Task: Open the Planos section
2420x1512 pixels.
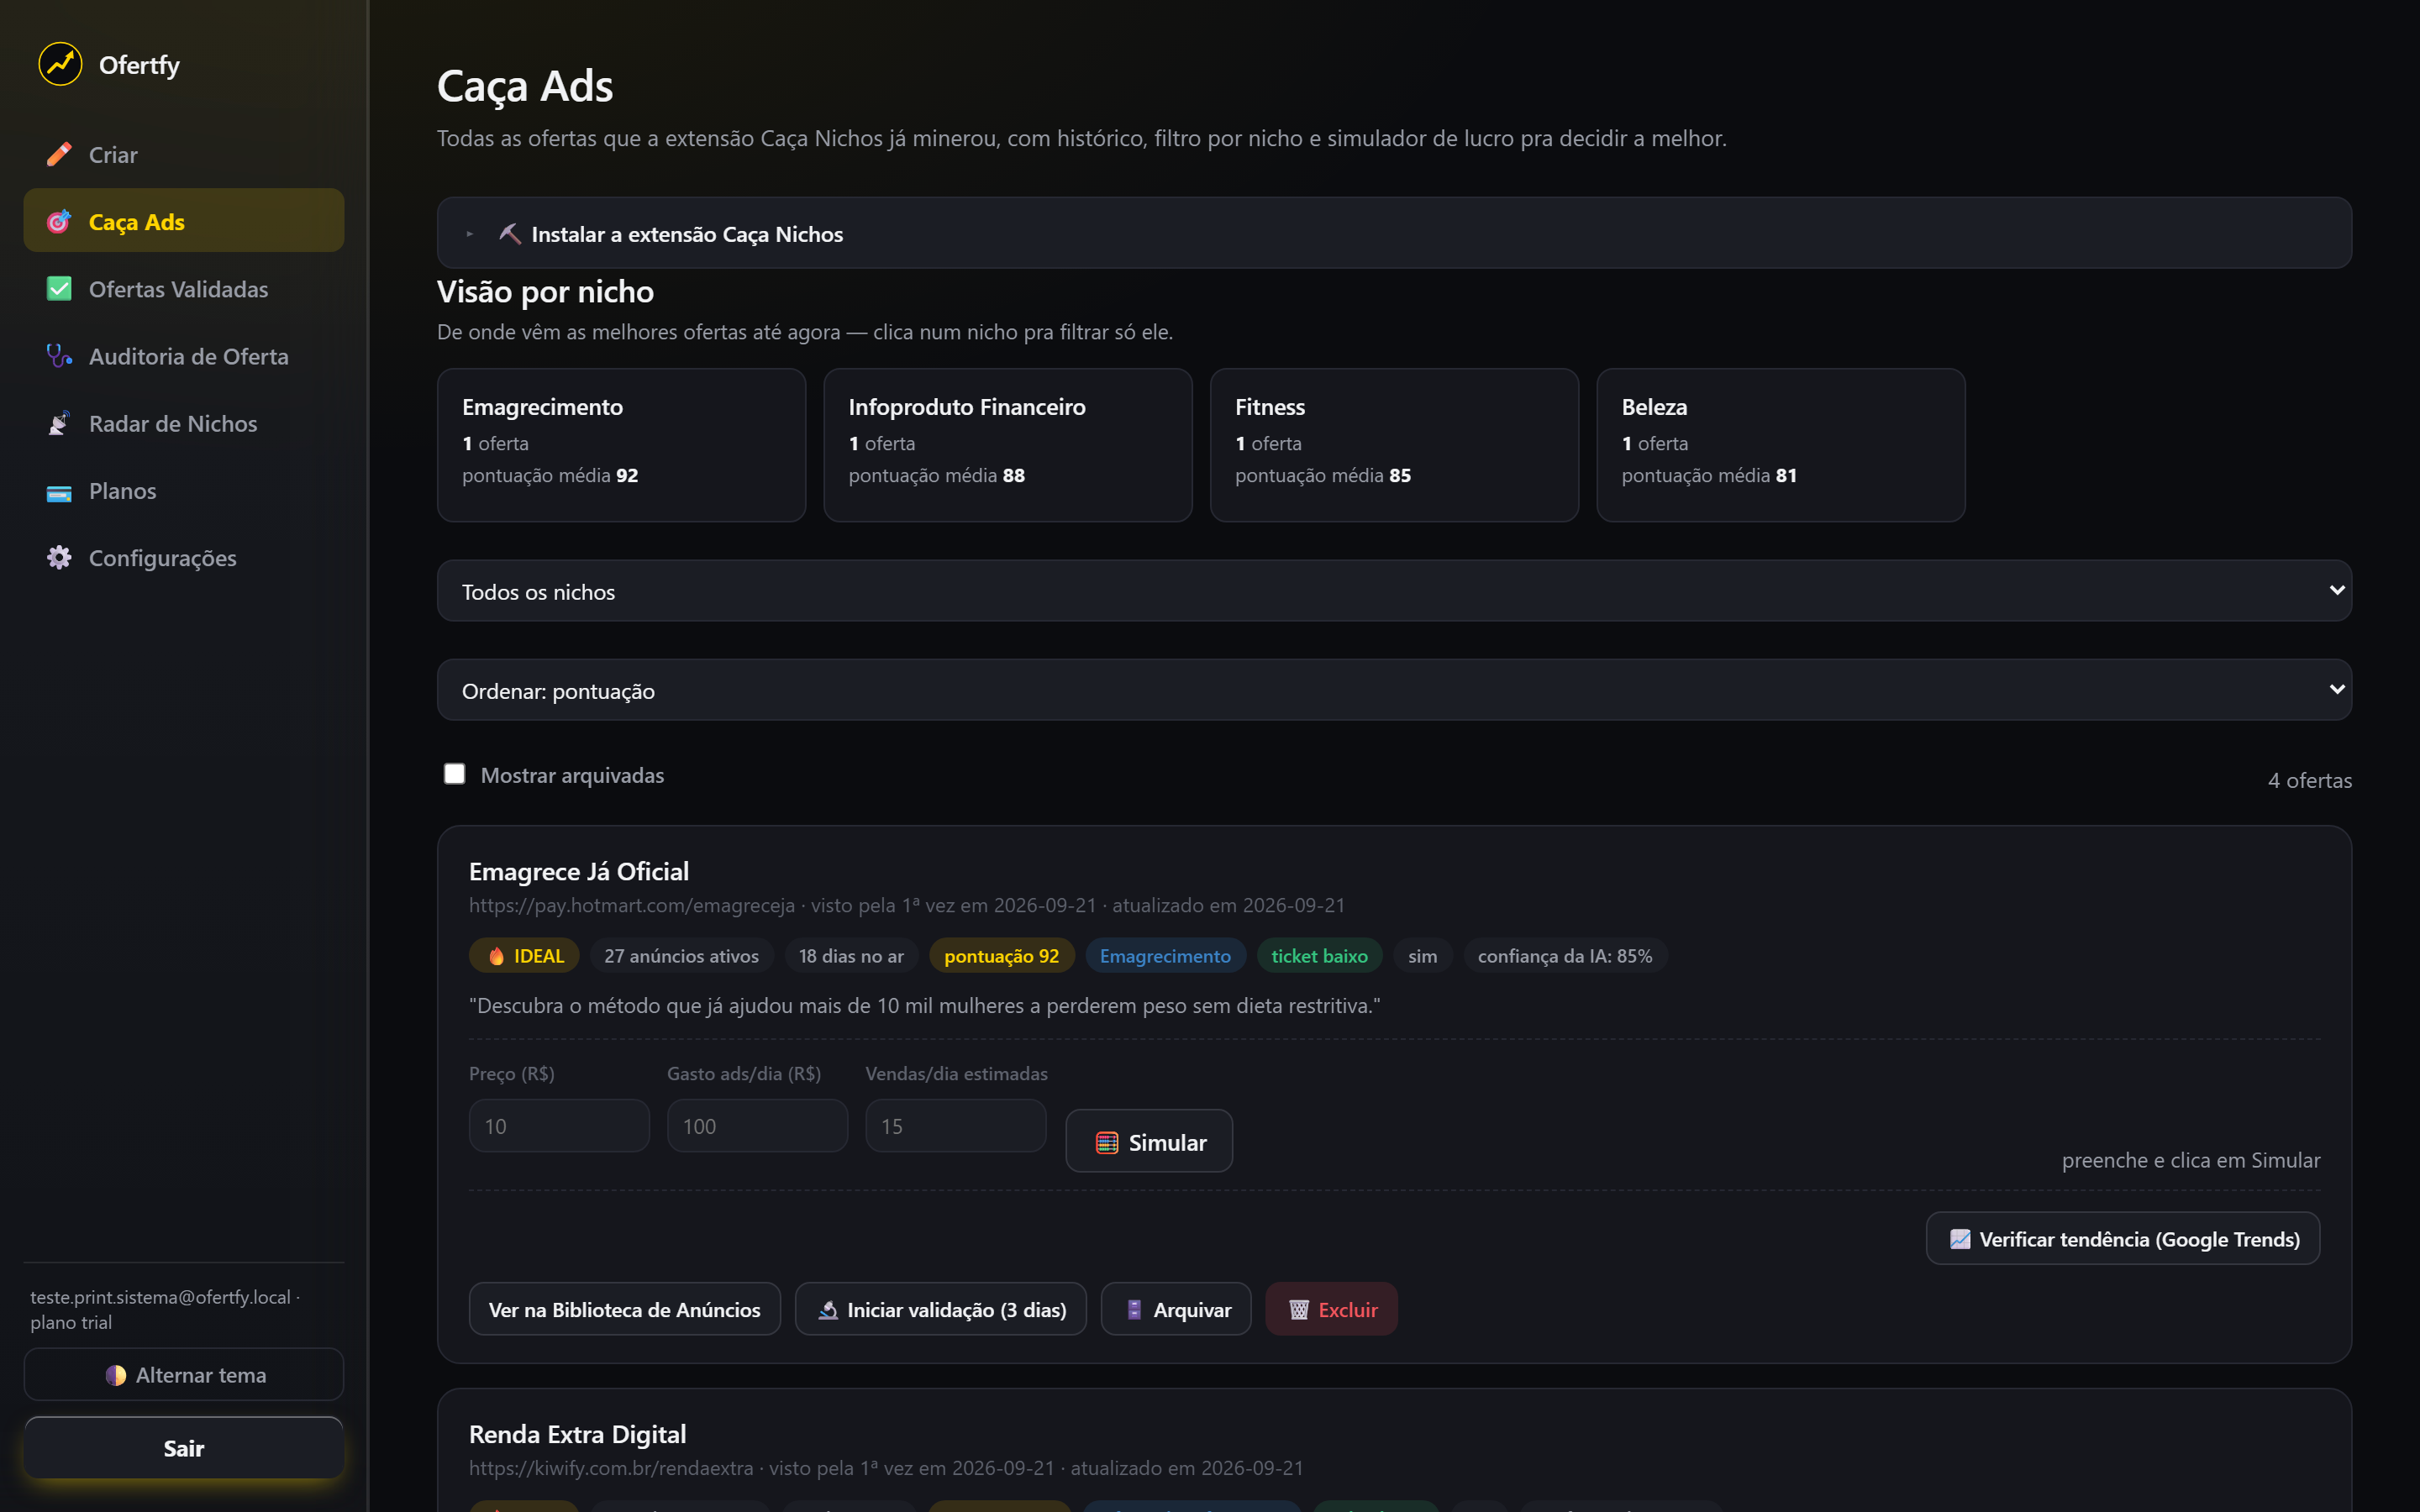Action: tap(184, 490)
